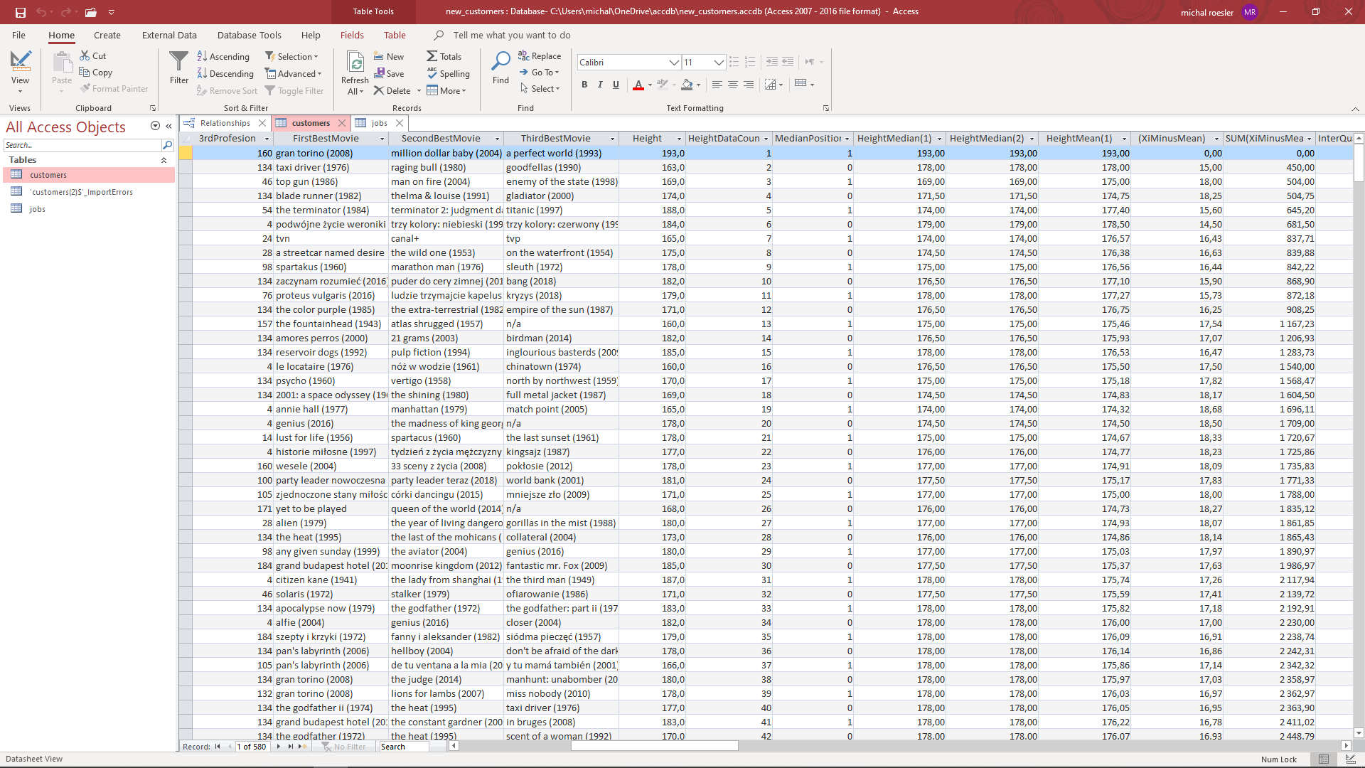Create a New record
The image size is (1365, 768).
point(389,56)
